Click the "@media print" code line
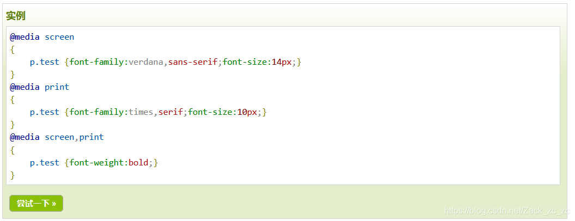Image resolution: width=575 pixels, height=221 pixels. [40, 87]
